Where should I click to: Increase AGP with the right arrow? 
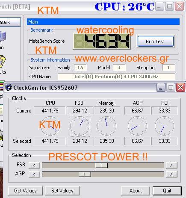tap(171, 174)
